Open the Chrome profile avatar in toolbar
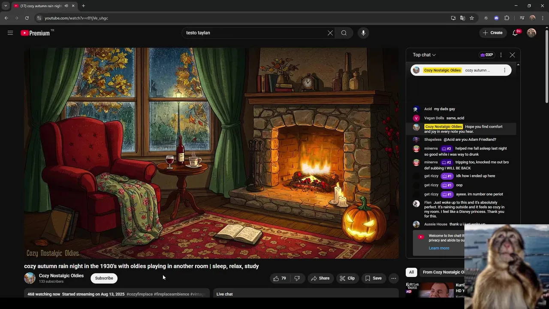 532,18
